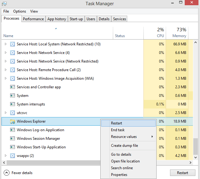Screen dimensions: 200x179
Task: Click the 0.1% CPU value
Action: [x=160, y=104]
